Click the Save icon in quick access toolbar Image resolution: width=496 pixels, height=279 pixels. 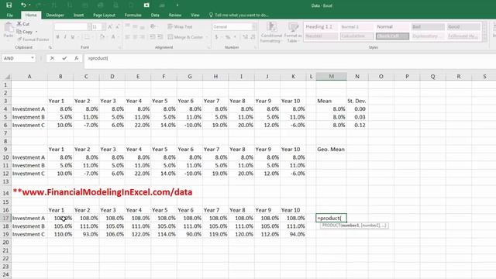(9, 5)
